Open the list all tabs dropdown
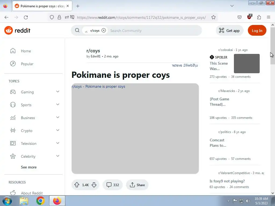 (232, 6)
